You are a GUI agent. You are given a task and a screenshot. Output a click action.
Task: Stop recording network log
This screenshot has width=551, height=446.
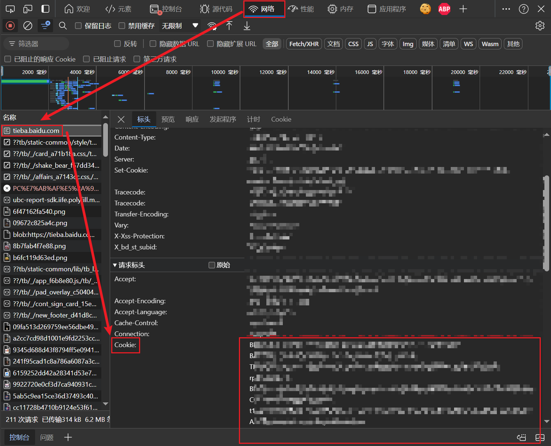(10, 26)
